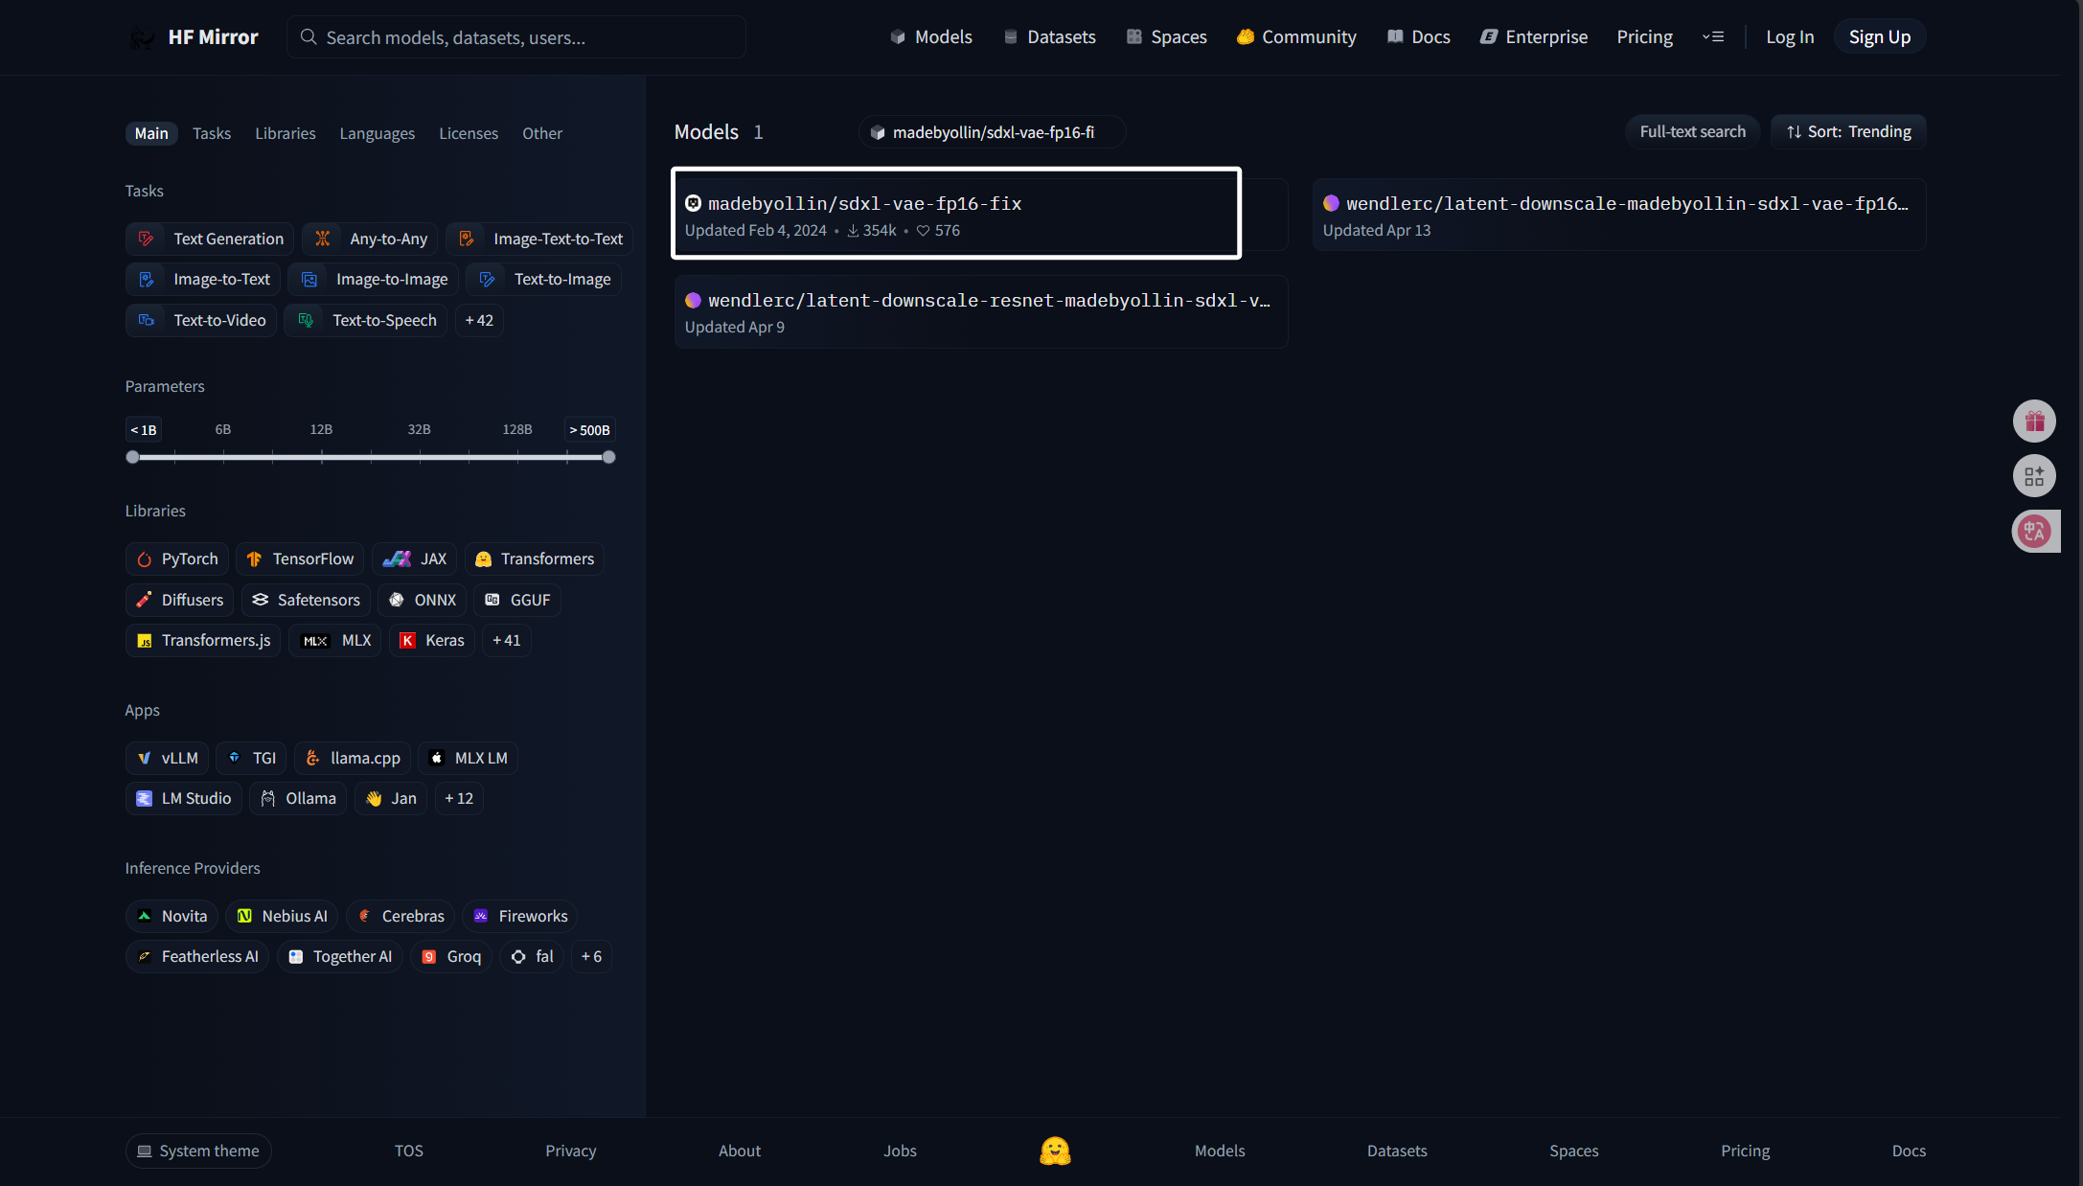Click the model name filter input
The image size is (2083, 1186).
pos(992,131)
